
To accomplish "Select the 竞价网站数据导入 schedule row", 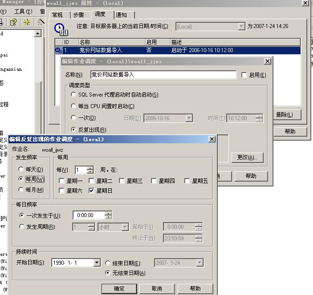I will [178, 50].
